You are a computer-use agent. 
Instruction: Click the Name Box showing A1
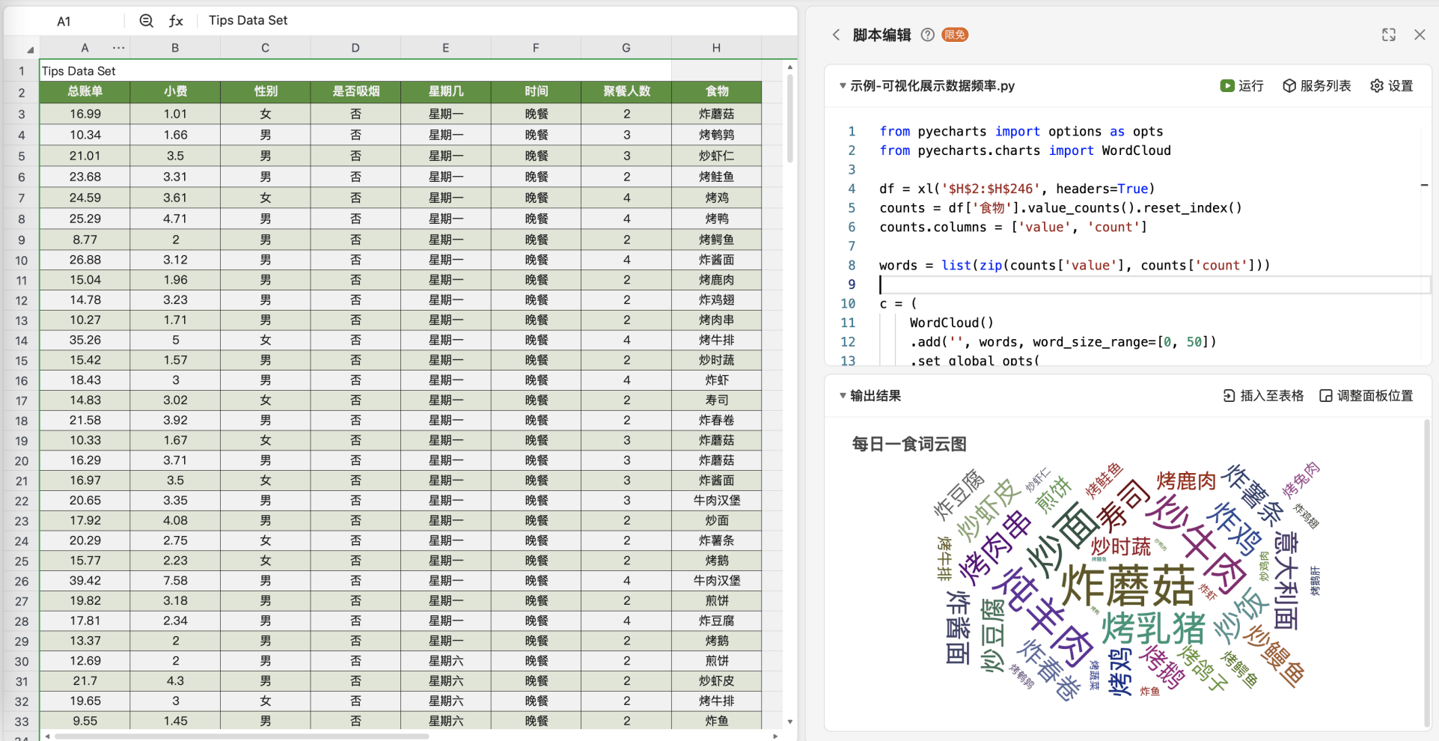pos(64,20)
